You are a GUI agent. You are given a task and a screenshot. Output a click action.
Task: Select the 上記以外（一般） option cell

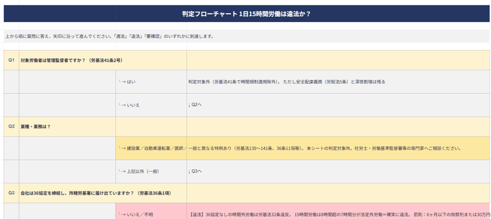(151, 171)
